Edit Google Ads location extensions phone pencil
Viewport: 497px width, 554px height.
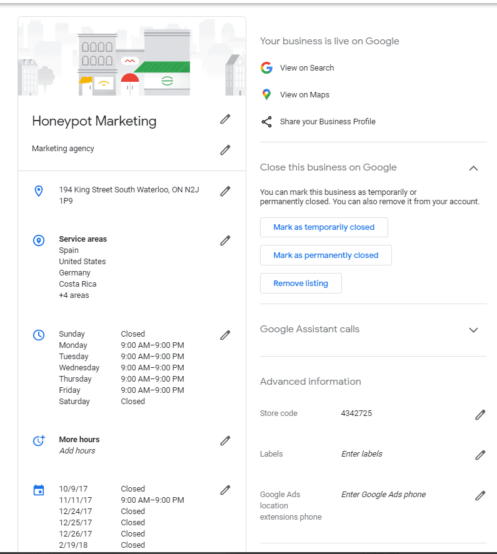[x=480, y=495]
